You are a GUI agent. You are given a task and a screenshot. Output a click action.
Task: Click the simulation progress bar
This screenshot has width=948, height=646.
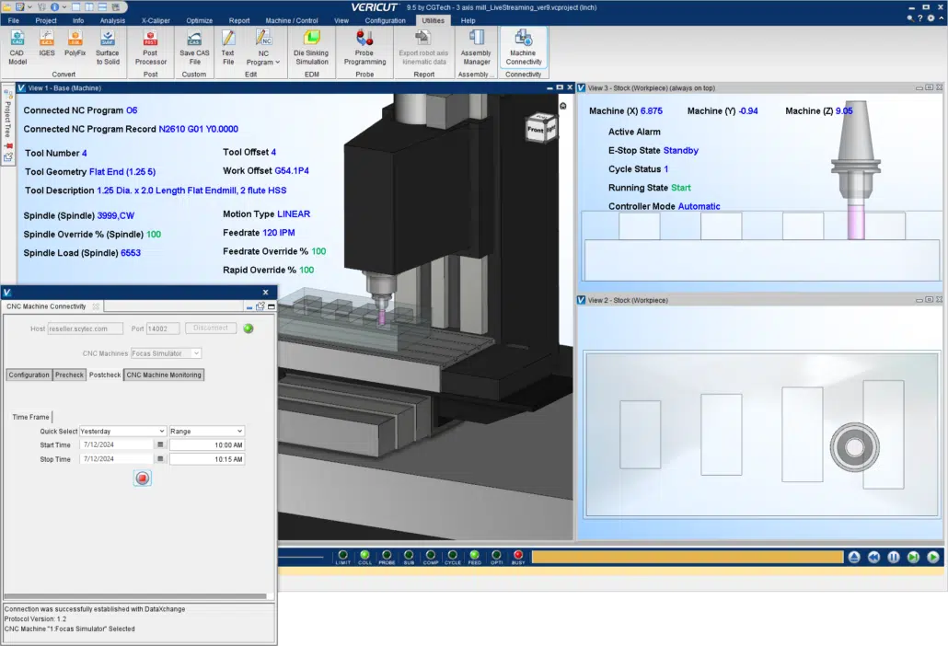(x=688, y=557)
